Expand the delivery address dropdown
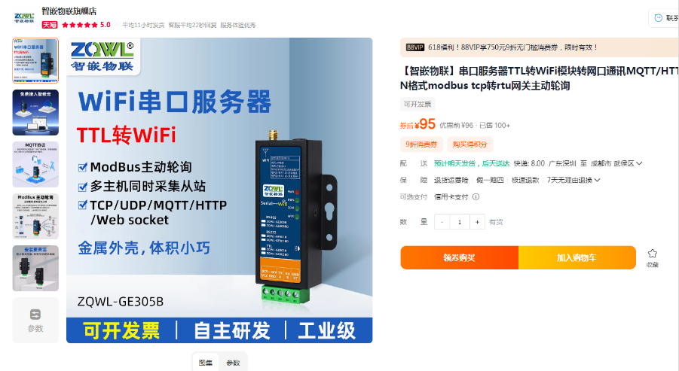679x371 pixels. [x=639, y=163]
